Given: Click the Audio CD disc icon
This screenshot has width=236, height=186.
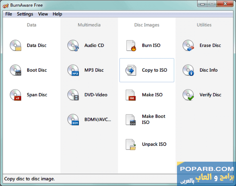Looking at the screenshot, I should (x=73, y=46).
